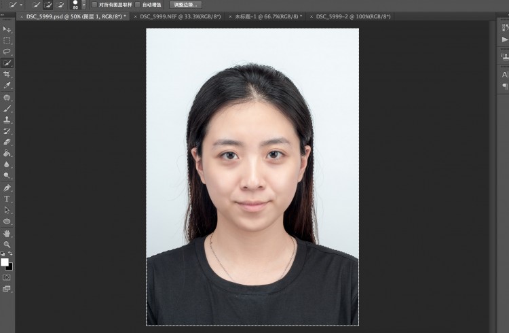The width and height of the screenshot is (509, 333).
Task: Enable the 自动增强 checkbox
Action: tap(138, 5)
